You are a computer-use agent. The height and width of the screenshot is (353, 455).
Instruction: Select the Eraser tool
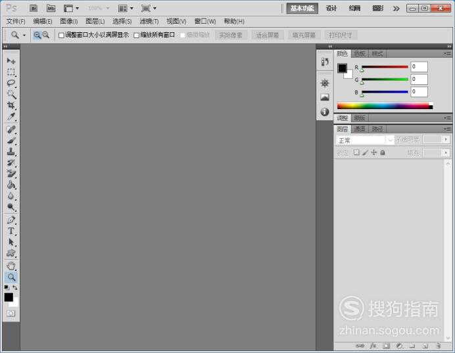tap(11, 174)
